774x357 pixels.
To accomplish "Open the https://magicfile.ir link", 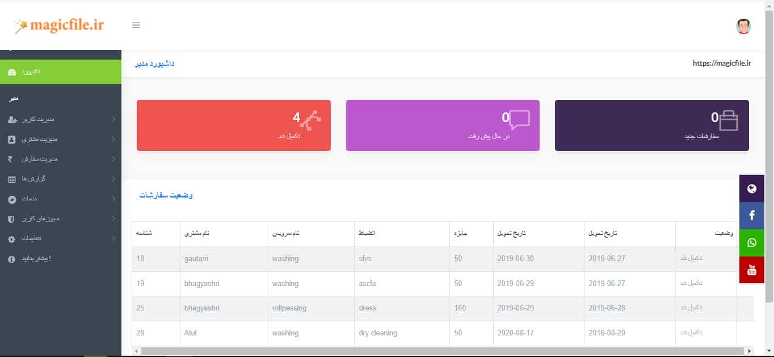I will [x=722, y=64].
